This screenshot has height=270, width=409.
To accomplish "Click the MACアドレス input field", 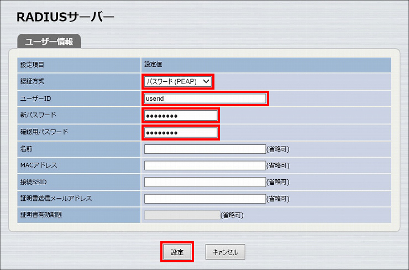I will click(x=205, y=165).
